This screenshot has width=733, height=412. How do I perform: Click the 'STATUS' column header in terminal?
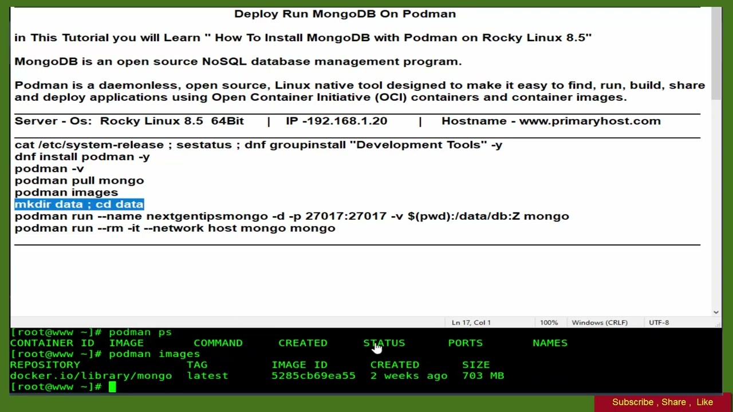pos(384,343)
